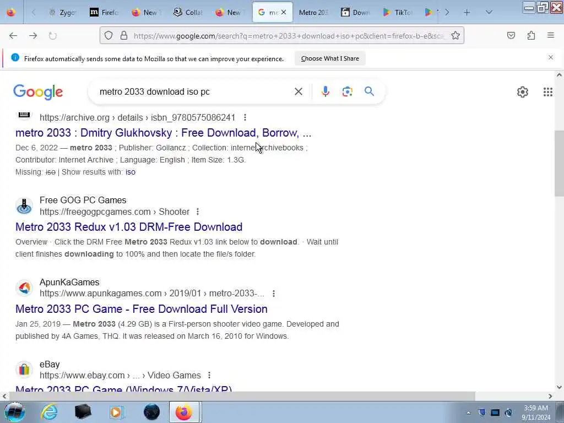Go back with the back arrow button
The height and width of the screenshot is (423, 564).
coord(13,36)
